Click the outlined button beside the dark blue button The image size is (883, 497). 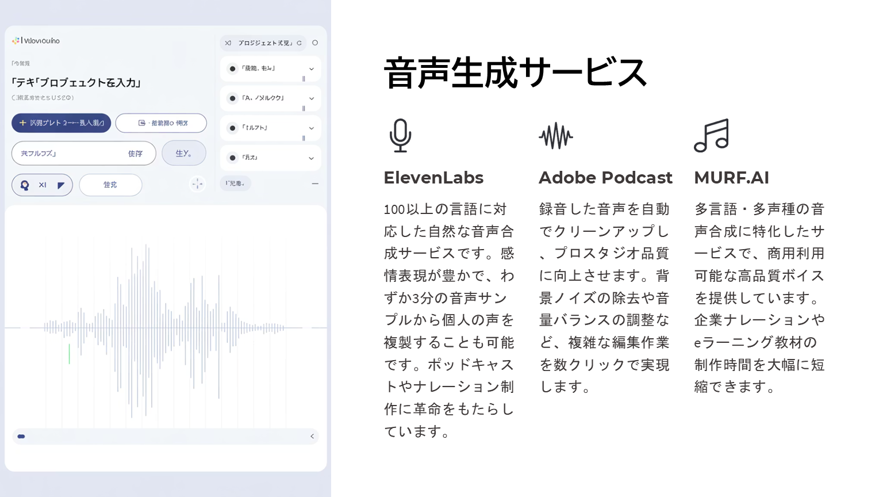[161, 123]
